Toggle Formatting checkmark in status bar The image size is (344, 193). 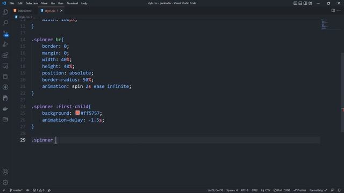tap(318, 190)
